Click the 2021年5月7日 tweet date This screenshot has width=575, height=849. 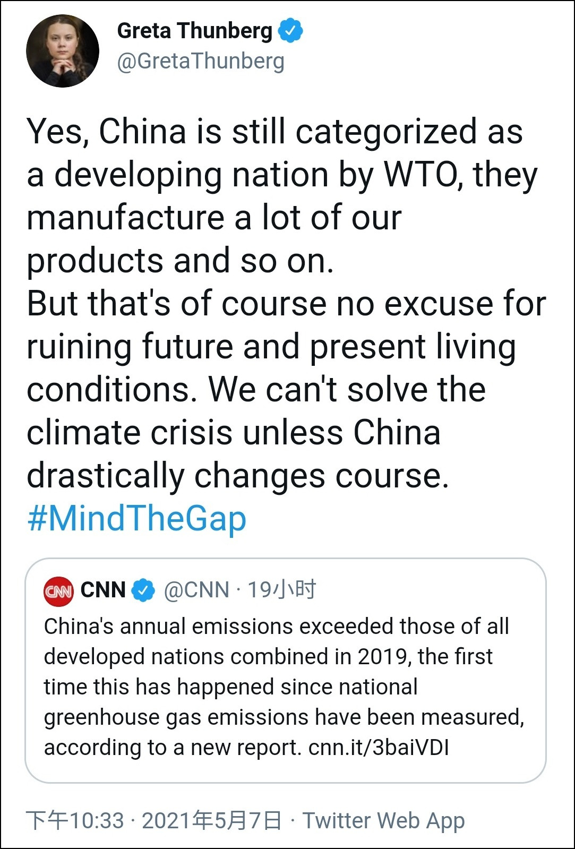[x=211, y=820]
